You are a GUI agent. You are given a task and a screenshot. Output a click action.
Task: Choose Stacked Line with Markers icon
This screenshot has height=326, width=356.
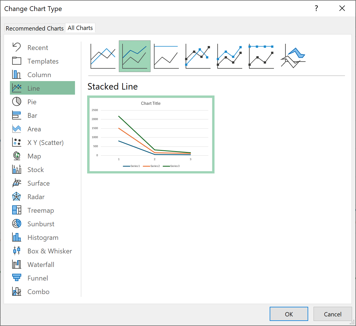point(230,56)
